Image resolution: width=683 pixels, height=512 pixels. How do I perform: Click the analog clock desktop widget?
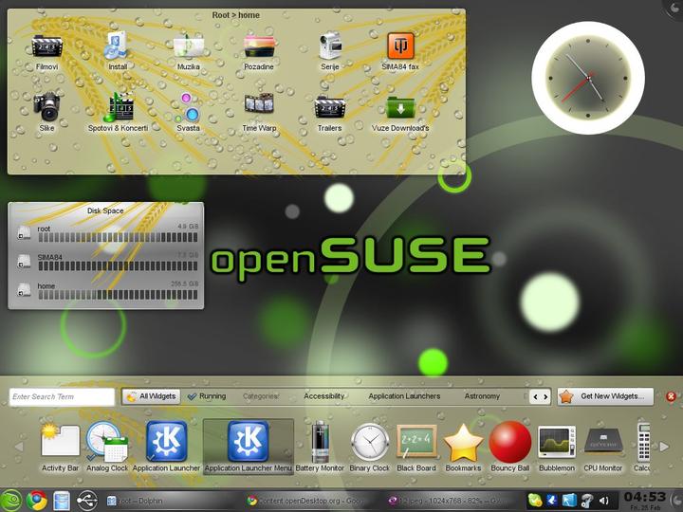tap(588, 78)
